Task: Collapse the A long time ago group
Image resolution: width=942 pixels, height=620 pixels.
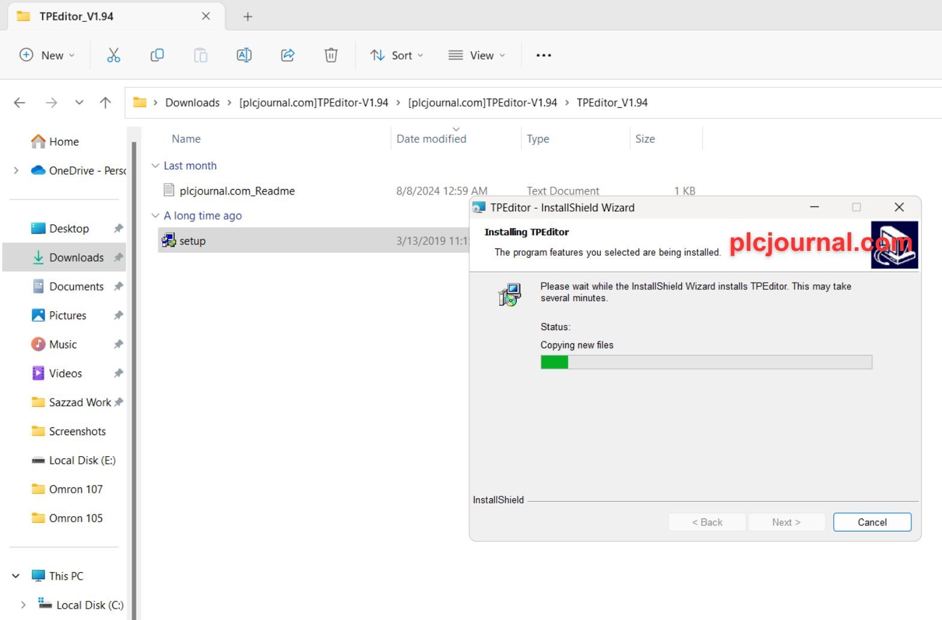Action: 156,215
